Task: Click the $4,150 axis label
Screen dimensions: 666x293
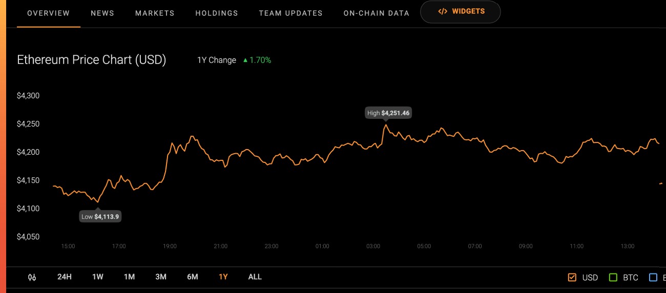Action: pyautogui.click(x=28, y=180)
